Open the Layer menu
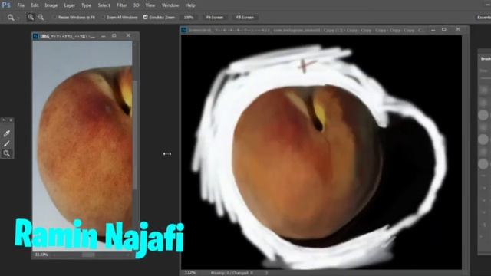 (x=69, y=5)
